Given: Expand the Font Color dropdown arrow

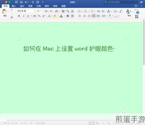Looking at the screenshot, I should [x=64, y=16].
